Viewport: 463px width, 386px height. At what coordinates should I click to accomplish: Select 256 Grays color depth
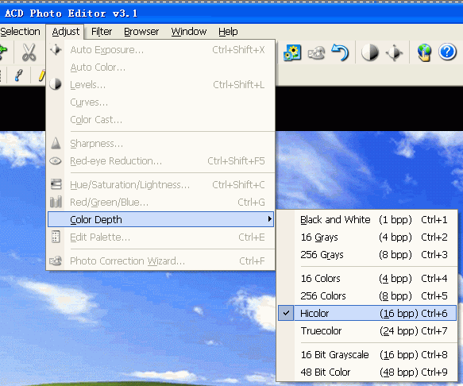click(368, 255)
